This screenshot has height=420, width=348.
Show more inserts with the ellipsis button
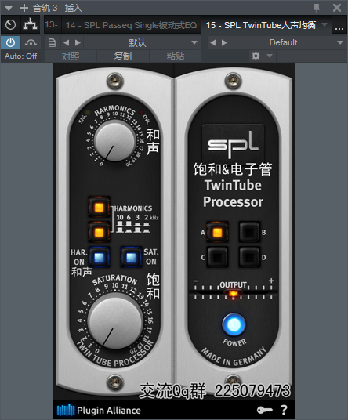tap(339, 27)
